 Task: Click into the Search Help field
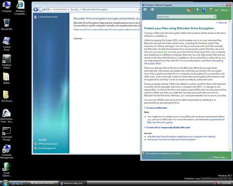coord(185,16)
